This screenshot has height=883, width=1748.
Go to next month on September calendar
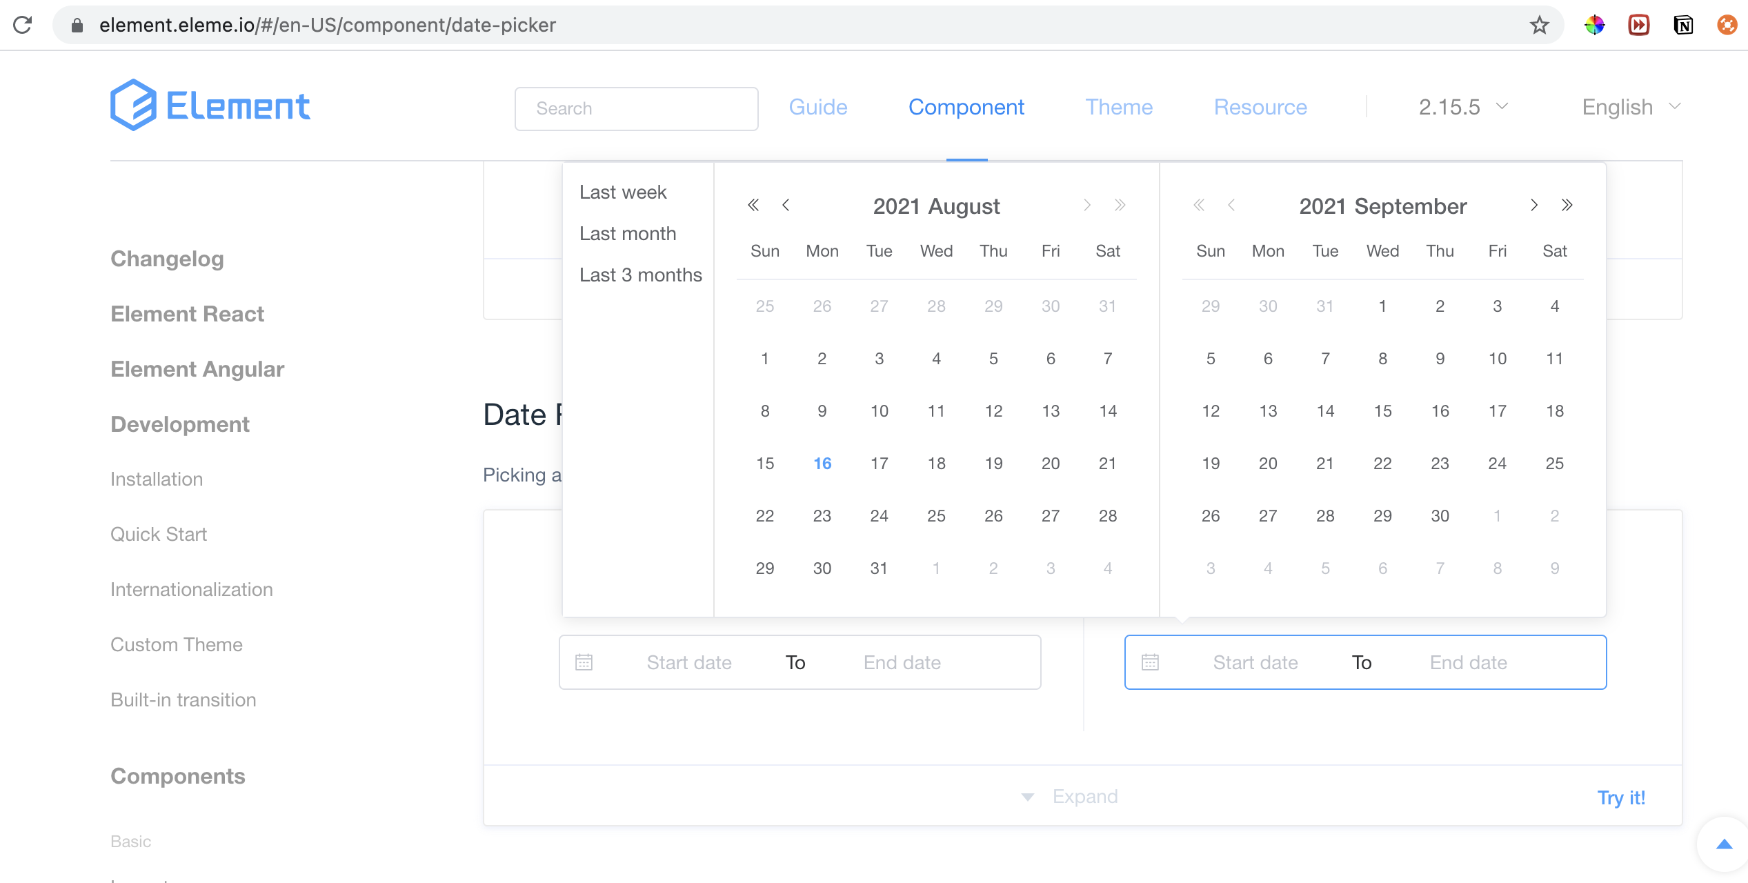1534,205
